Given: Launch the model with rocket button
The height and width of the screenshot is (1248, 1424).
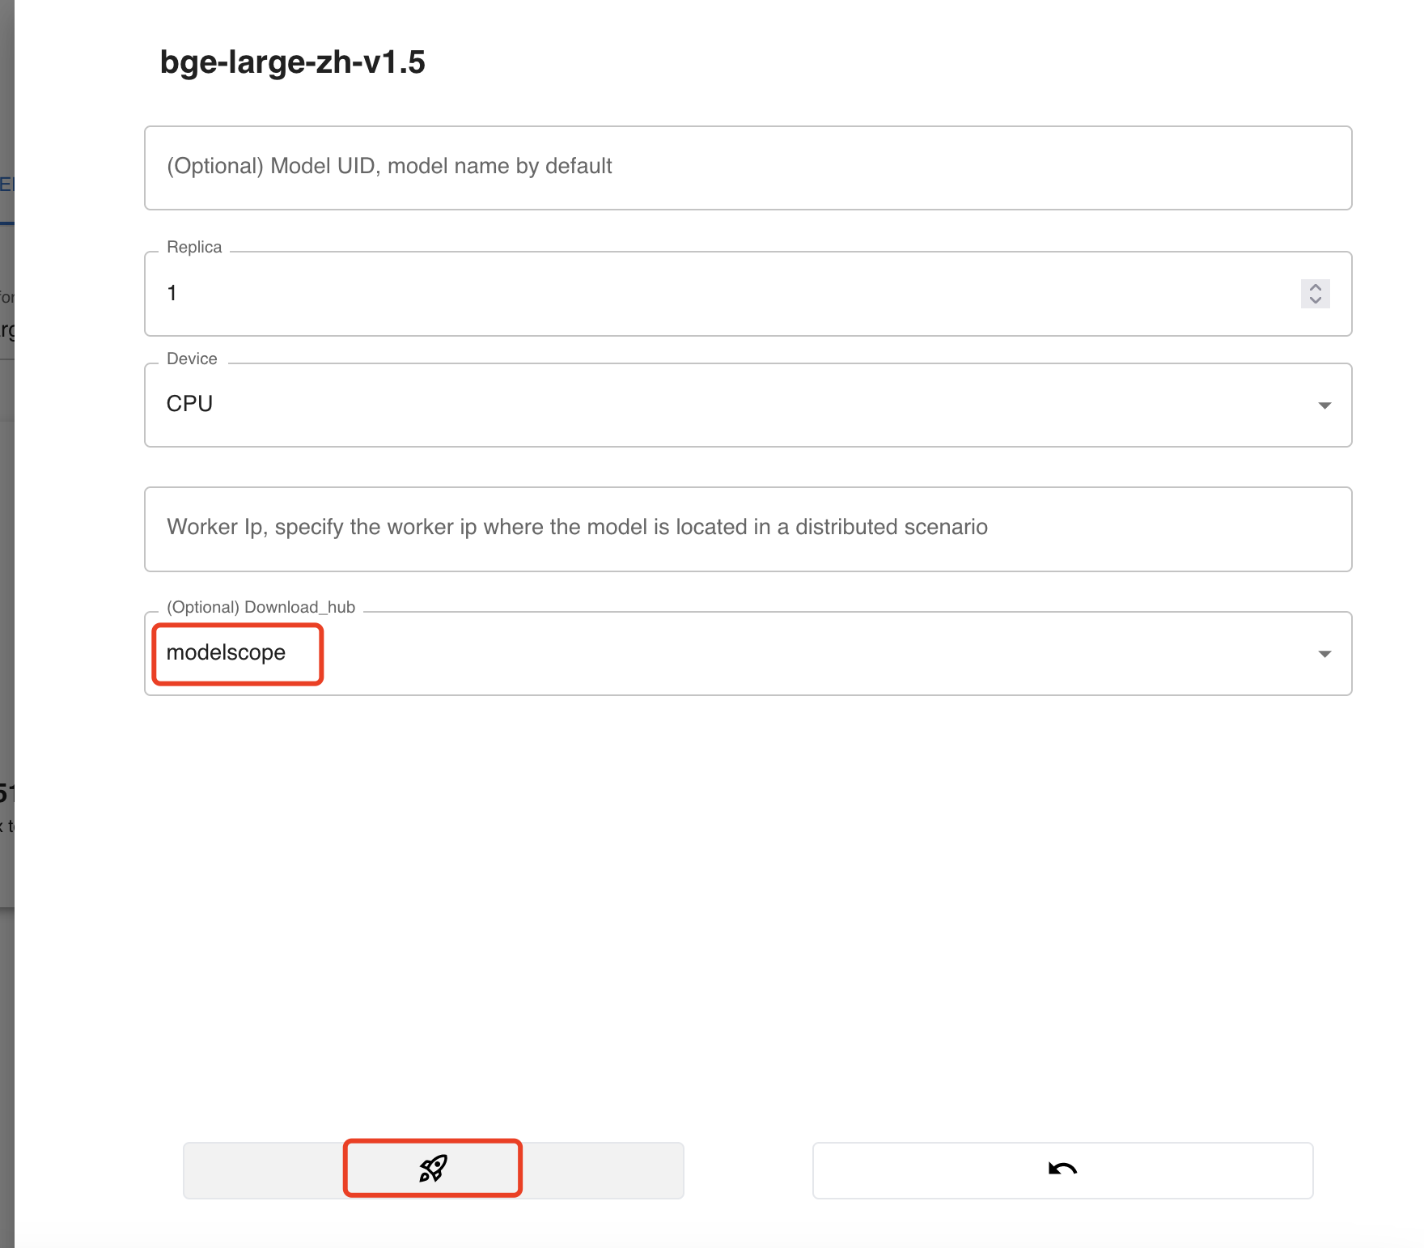Looking at the screenshot, I should point(433,1169).
